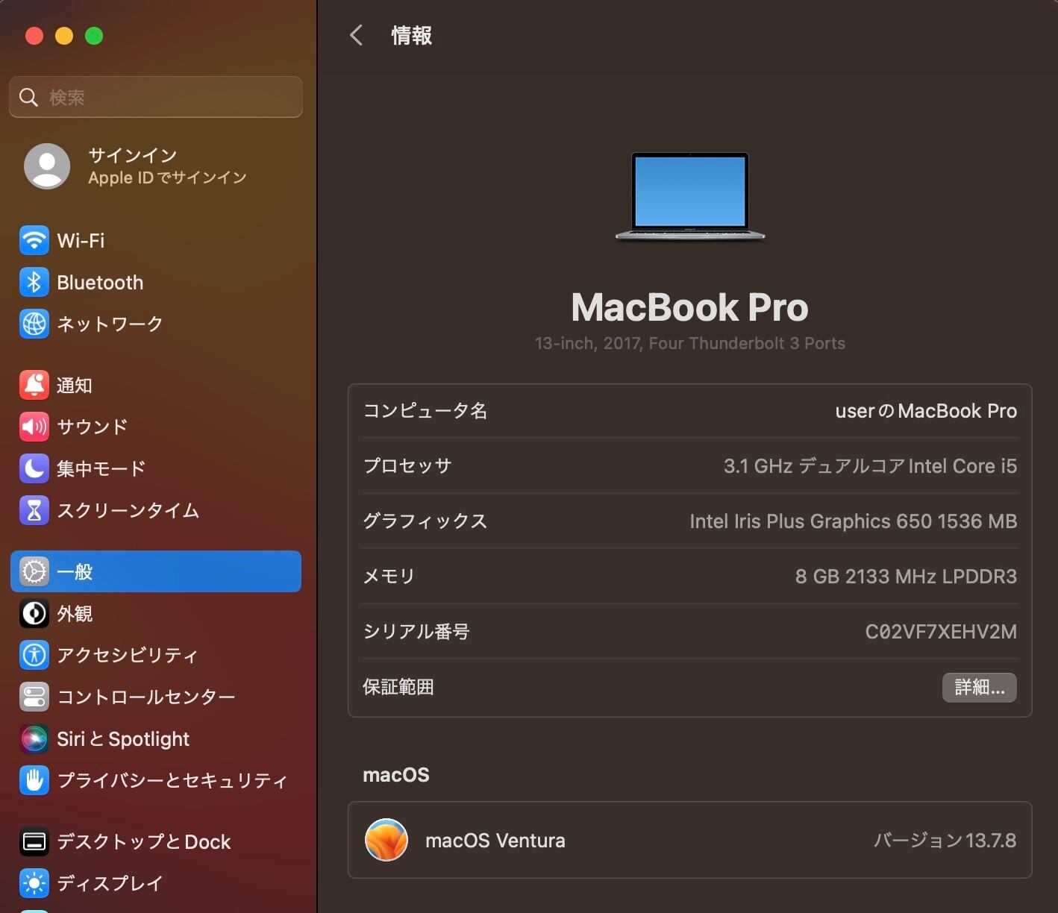Viewport: 1058px width, 913px height.
Task: Open the 集中モード moon icon
Action: coord(34,468)
